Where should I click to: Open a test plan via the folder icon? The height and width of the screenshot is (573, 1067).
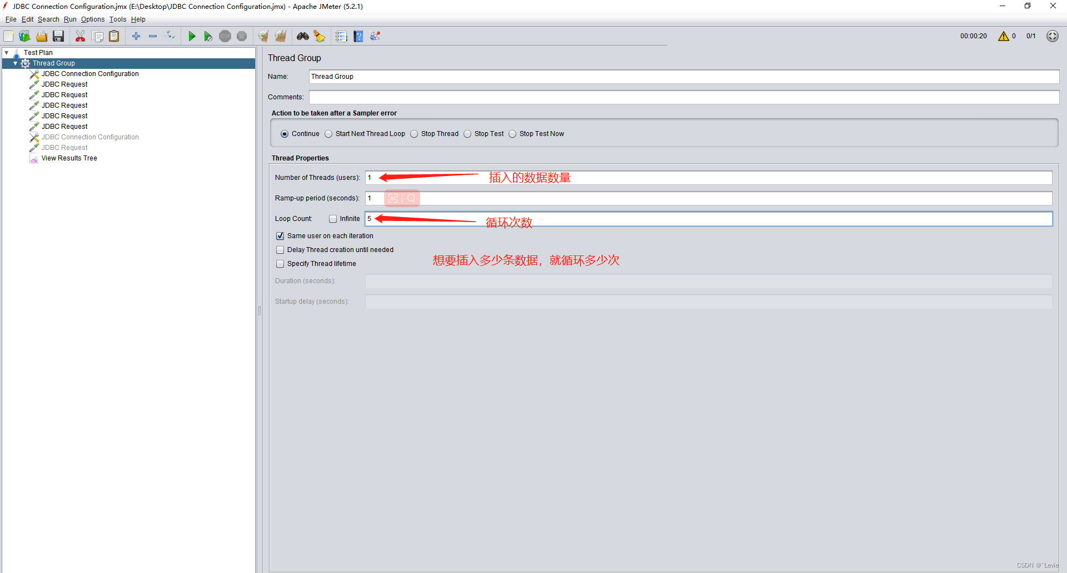pos(42,36)
